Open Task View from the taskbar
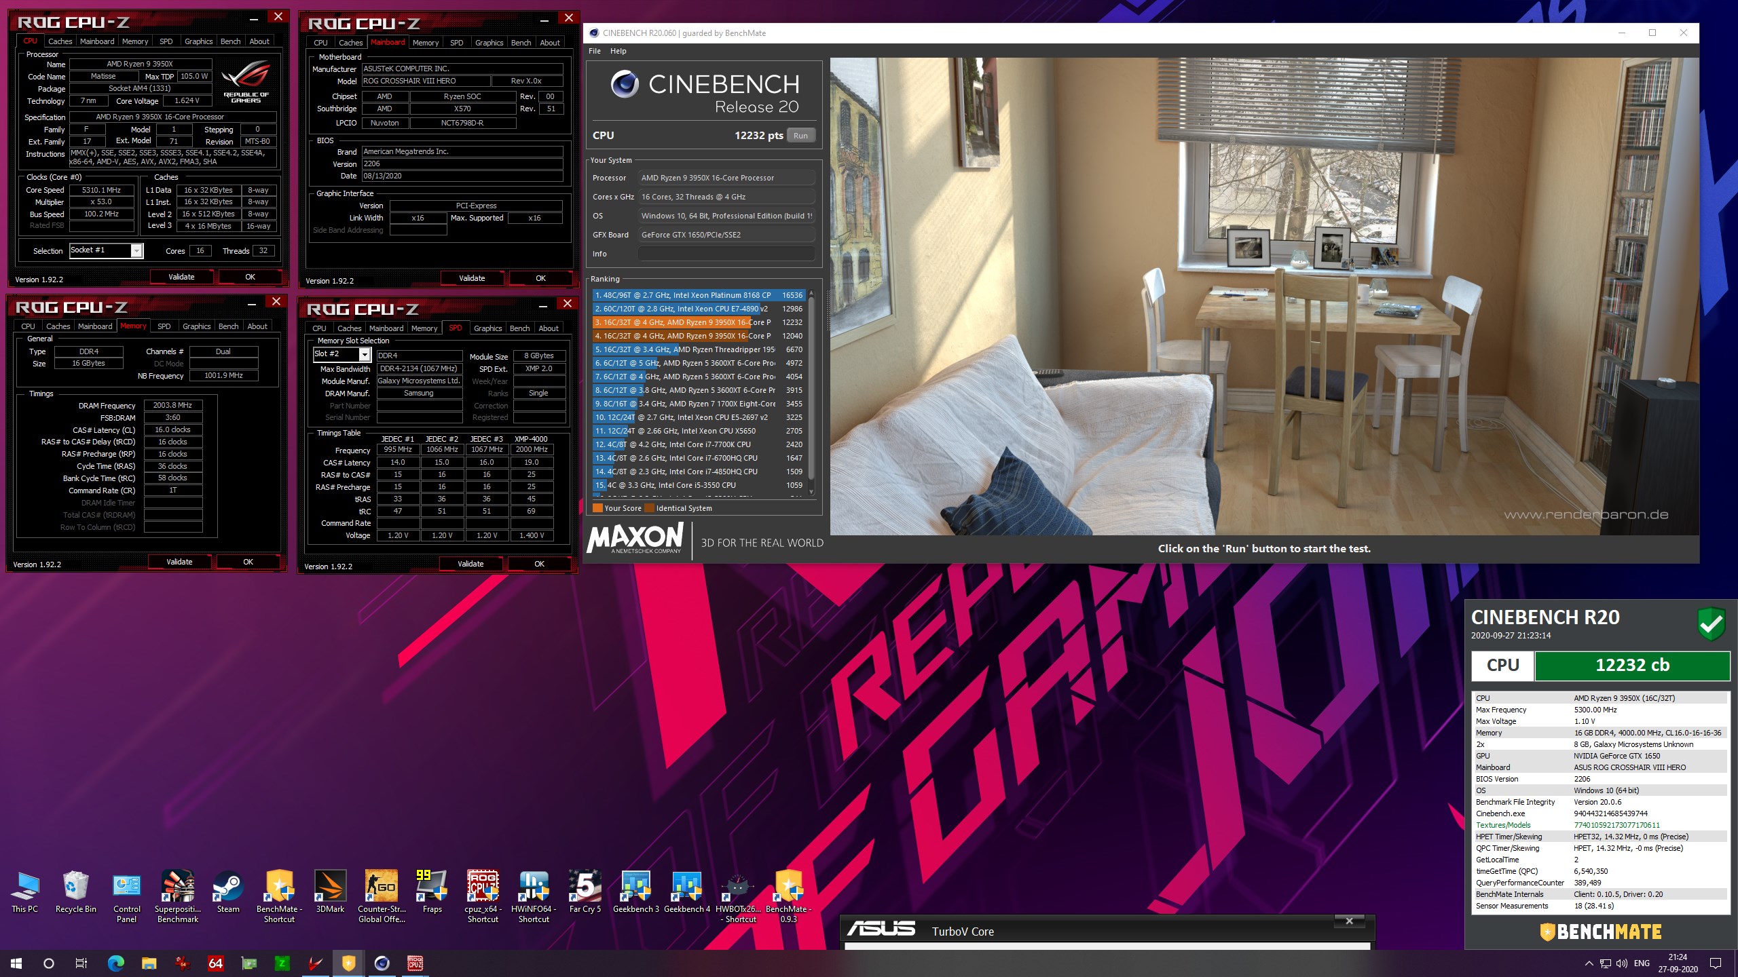Viewport: 1738px width, 977px height. click(81, 963)
